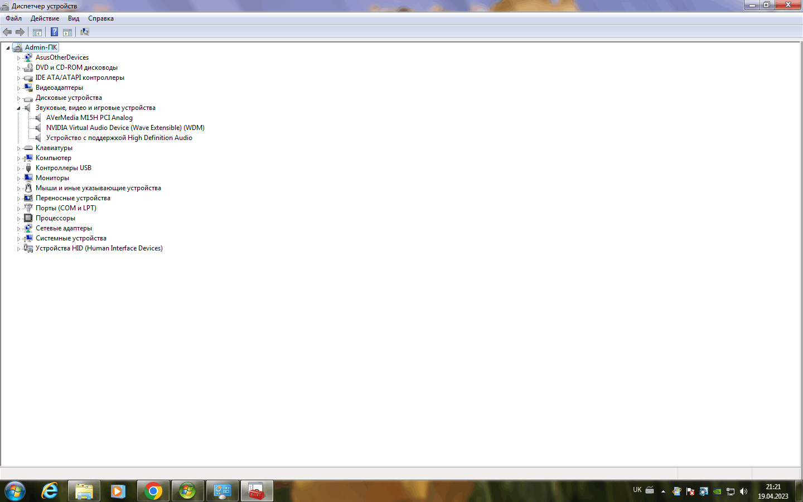Select AVerMedia M15H PCI Analog label

tap(89, 118)
